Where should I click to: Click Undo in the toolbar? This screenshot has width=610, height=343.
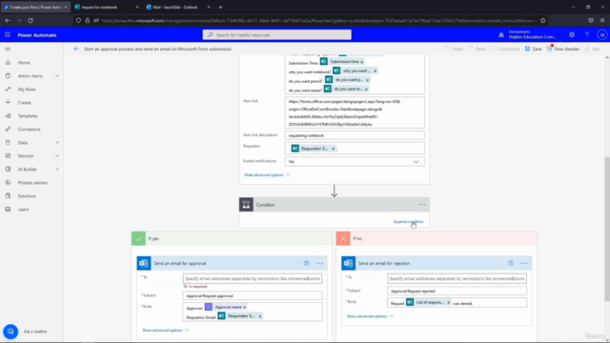454,49
